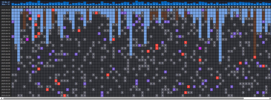This screenshot has width=271, height=100.
Task: Click red 2 cell on 2025-03-28 row
Action: (47, 90)
